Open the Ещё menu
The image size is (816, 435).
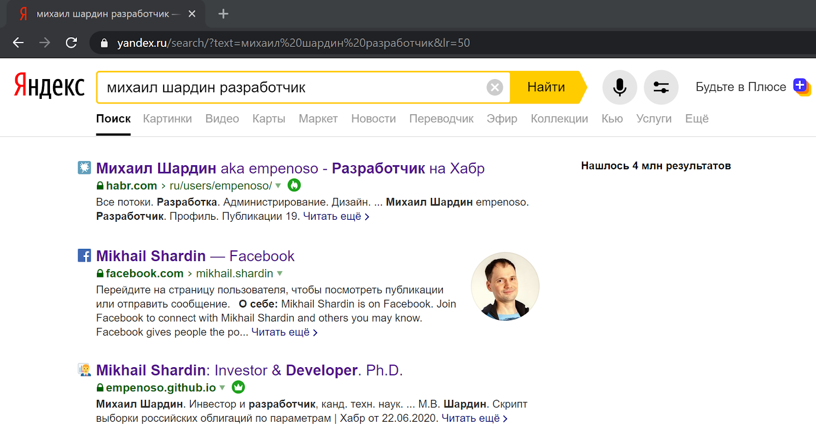pos(697,118)
